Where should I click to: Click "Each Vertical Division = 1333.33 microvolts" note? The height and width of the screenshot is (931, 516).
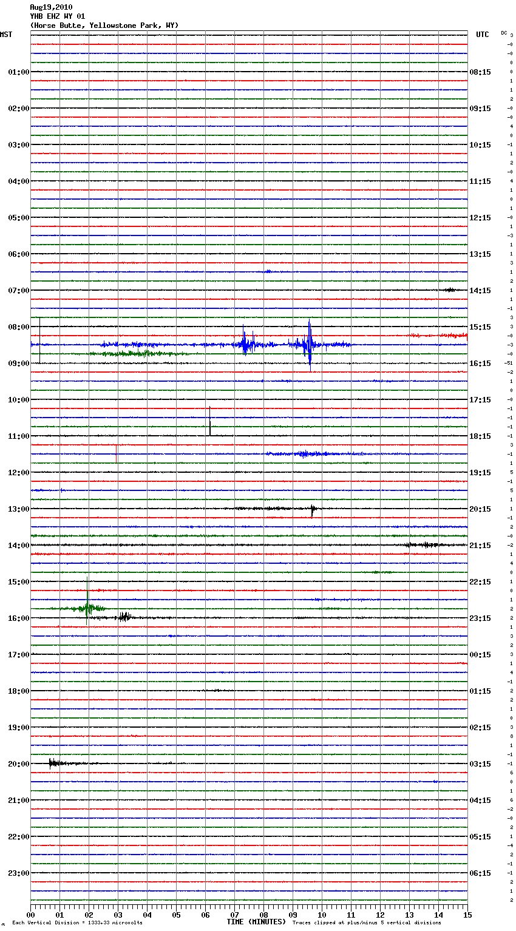coord(78,923)
